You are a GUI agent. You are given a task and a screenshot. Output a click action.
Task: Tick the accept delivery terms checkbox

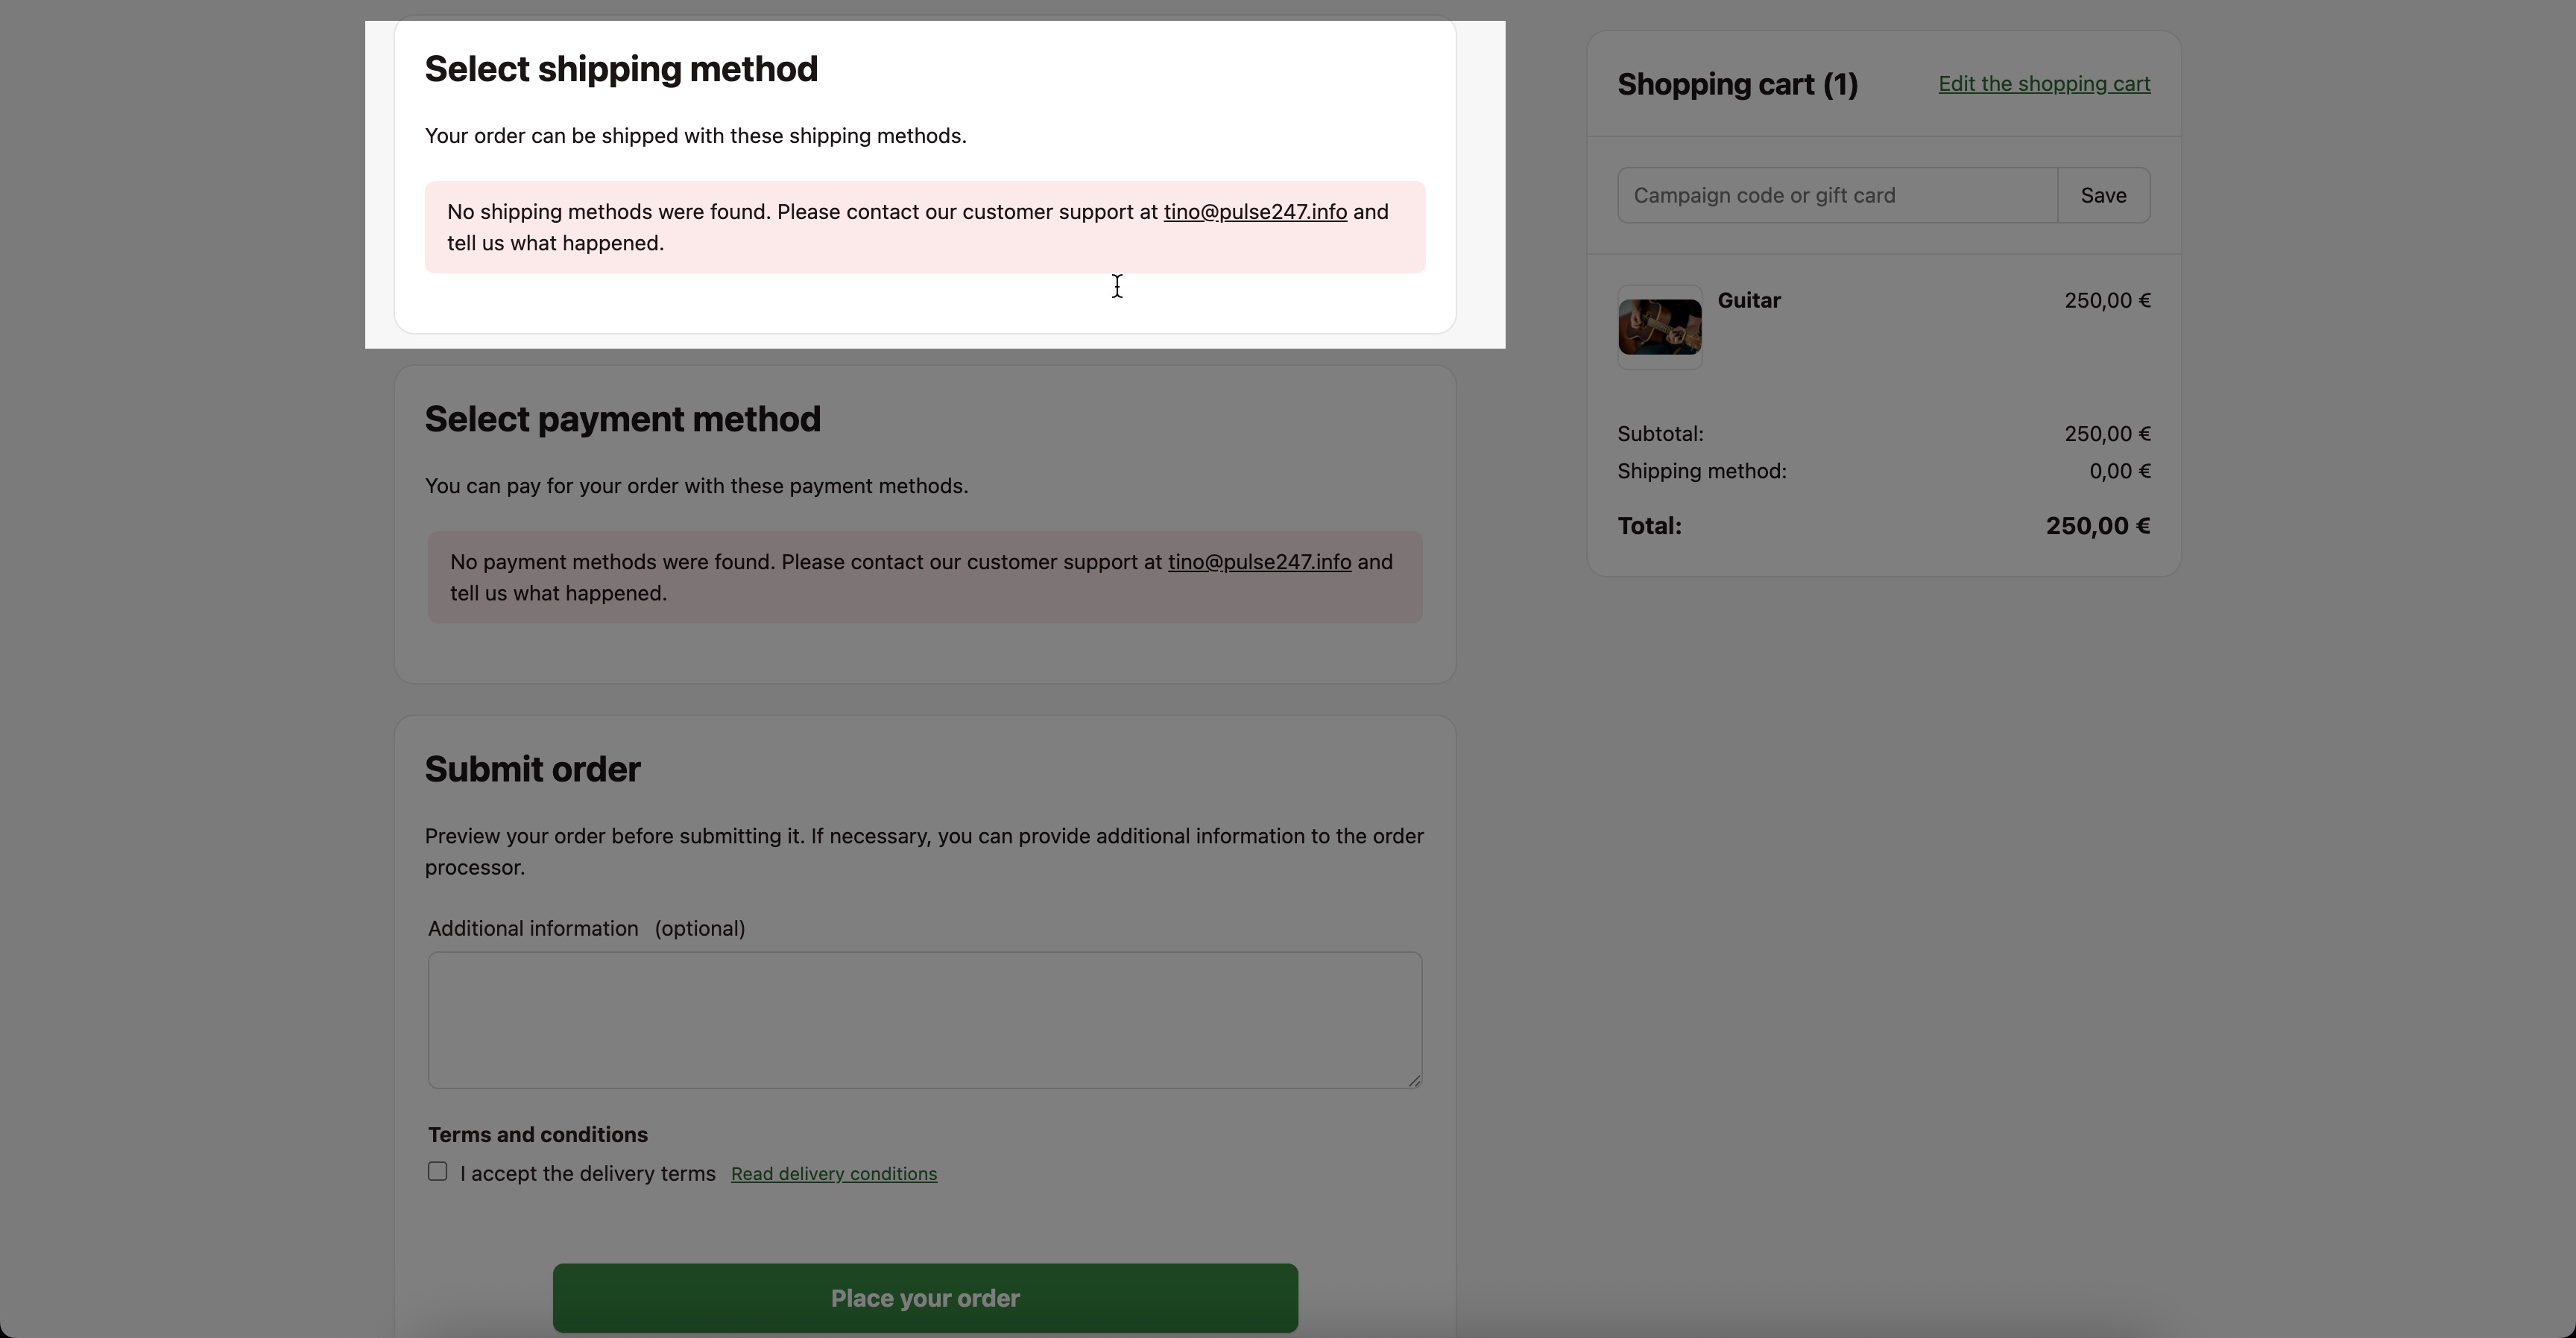tap(437, 1171)
